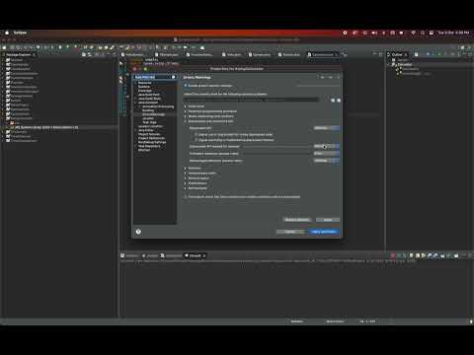The image size is (474, 355).
Task: Open Control Center icon in the menu bar
Action: point(432,33)
